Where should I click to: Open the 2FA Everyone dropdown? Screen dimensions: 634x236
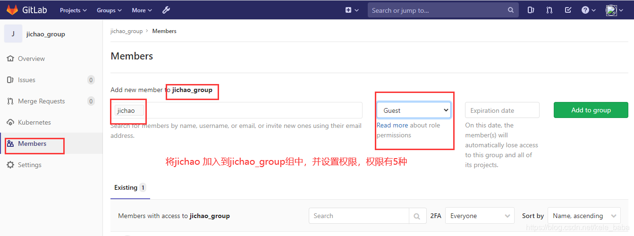pos(480,216)
